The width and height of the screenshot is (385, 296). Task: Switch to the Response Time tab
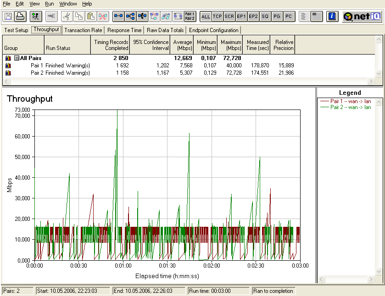pos(125,30)
